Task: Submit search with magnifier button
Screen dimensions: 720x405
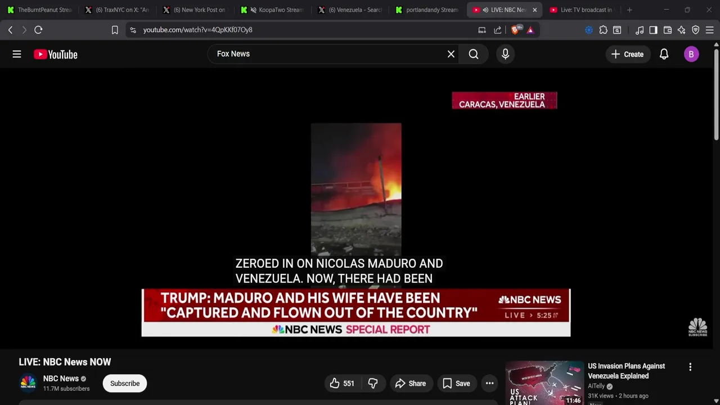Action: click(x=474, y=54)
